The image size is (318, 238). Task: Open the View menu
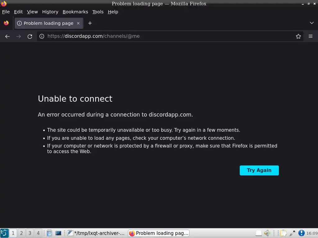click(x=32, y=12)
